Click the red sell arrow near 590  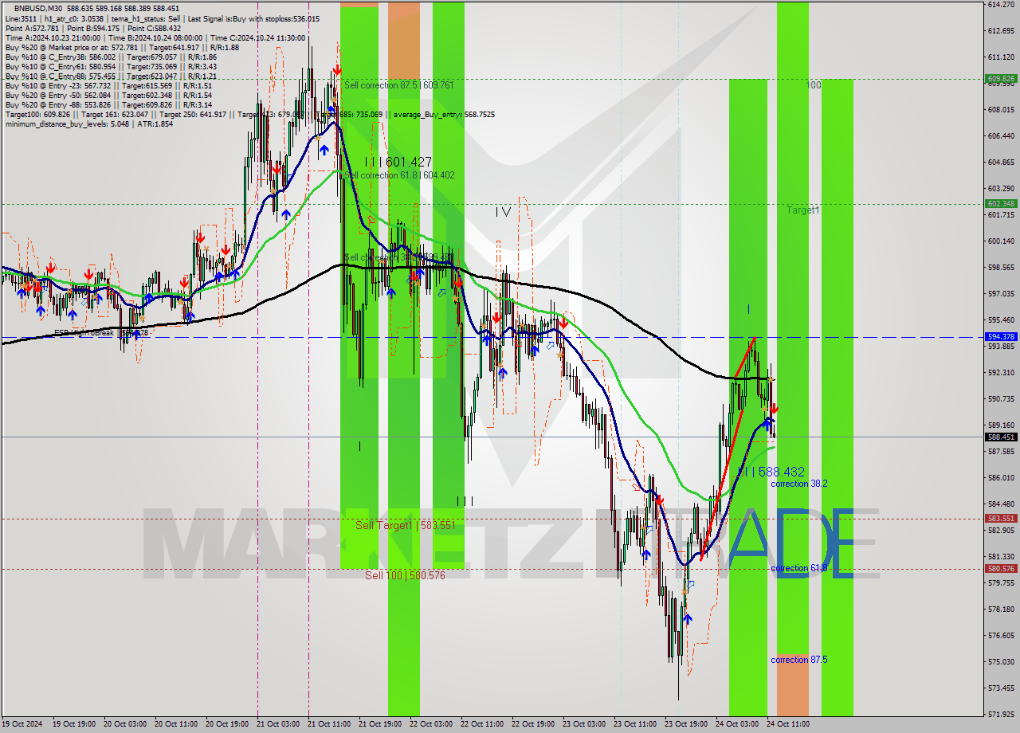775,409
